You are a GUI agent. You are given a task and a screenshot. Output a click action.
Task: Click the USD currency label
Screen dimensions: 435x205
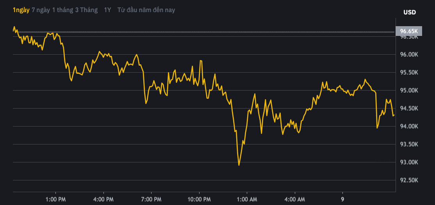[410, 12]
